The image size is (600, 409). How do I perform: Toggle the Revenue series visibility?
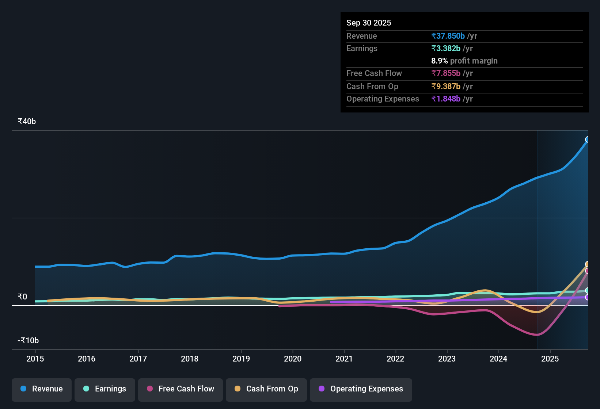pos(41,389)
